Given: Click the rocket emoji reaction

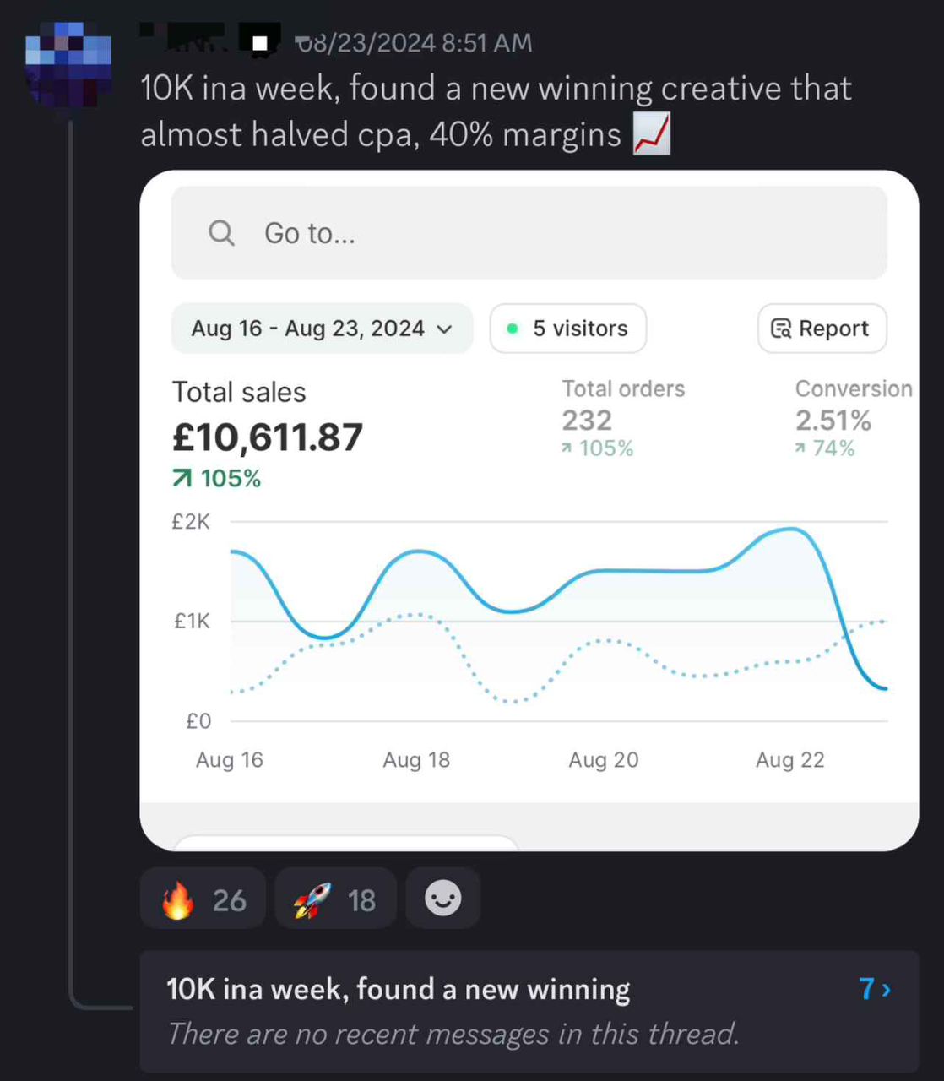Looking at the screenshot, I should pos(312,900).
